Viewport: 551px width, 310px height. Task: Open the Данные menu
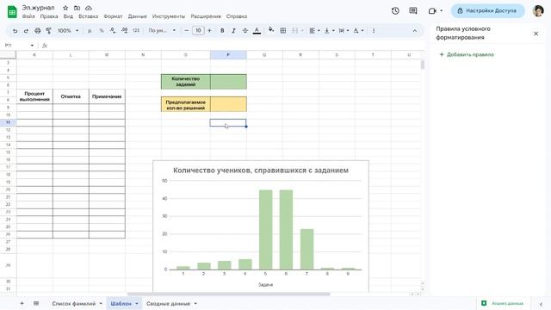click(138, 16)
